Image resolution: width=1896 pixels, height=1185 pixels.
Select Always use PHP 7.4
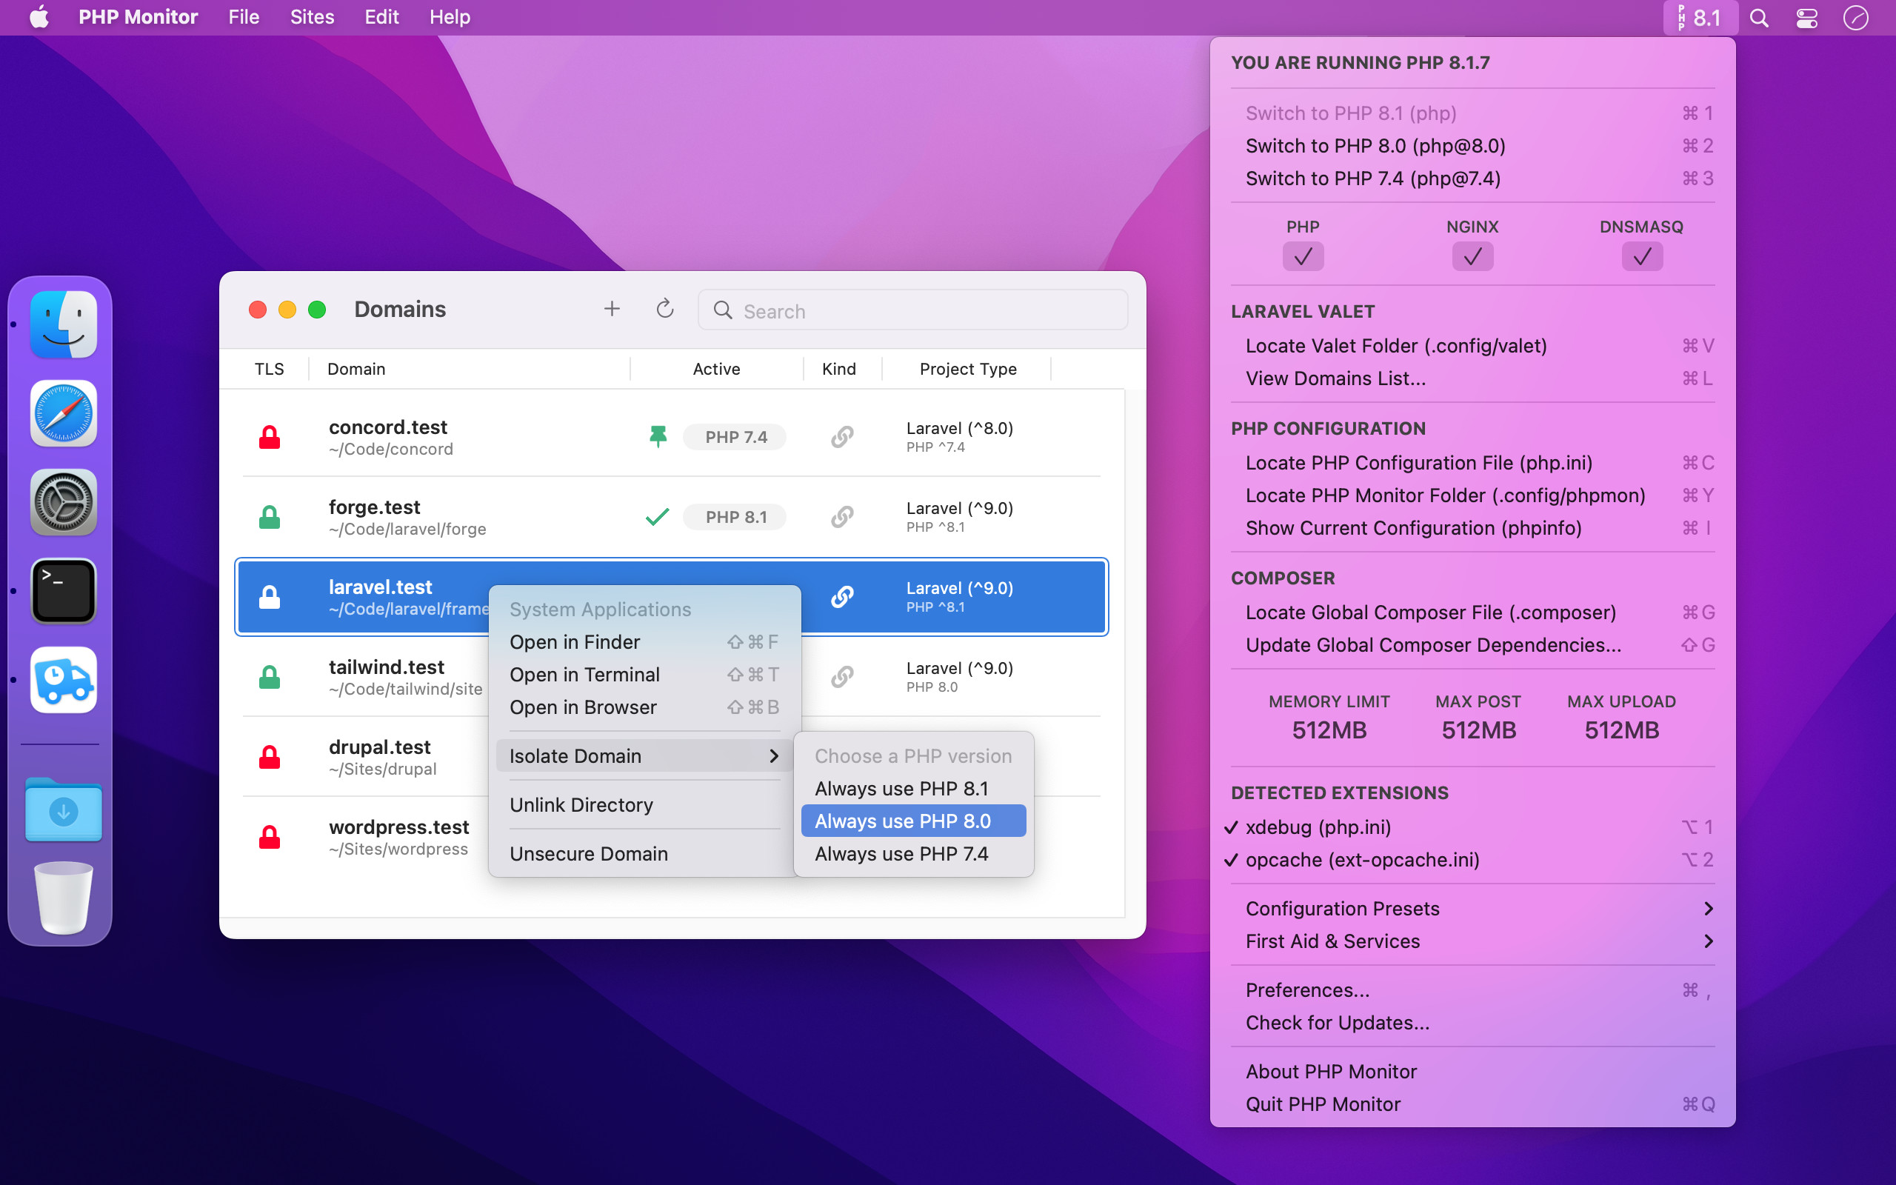click(x=913, y=853)
